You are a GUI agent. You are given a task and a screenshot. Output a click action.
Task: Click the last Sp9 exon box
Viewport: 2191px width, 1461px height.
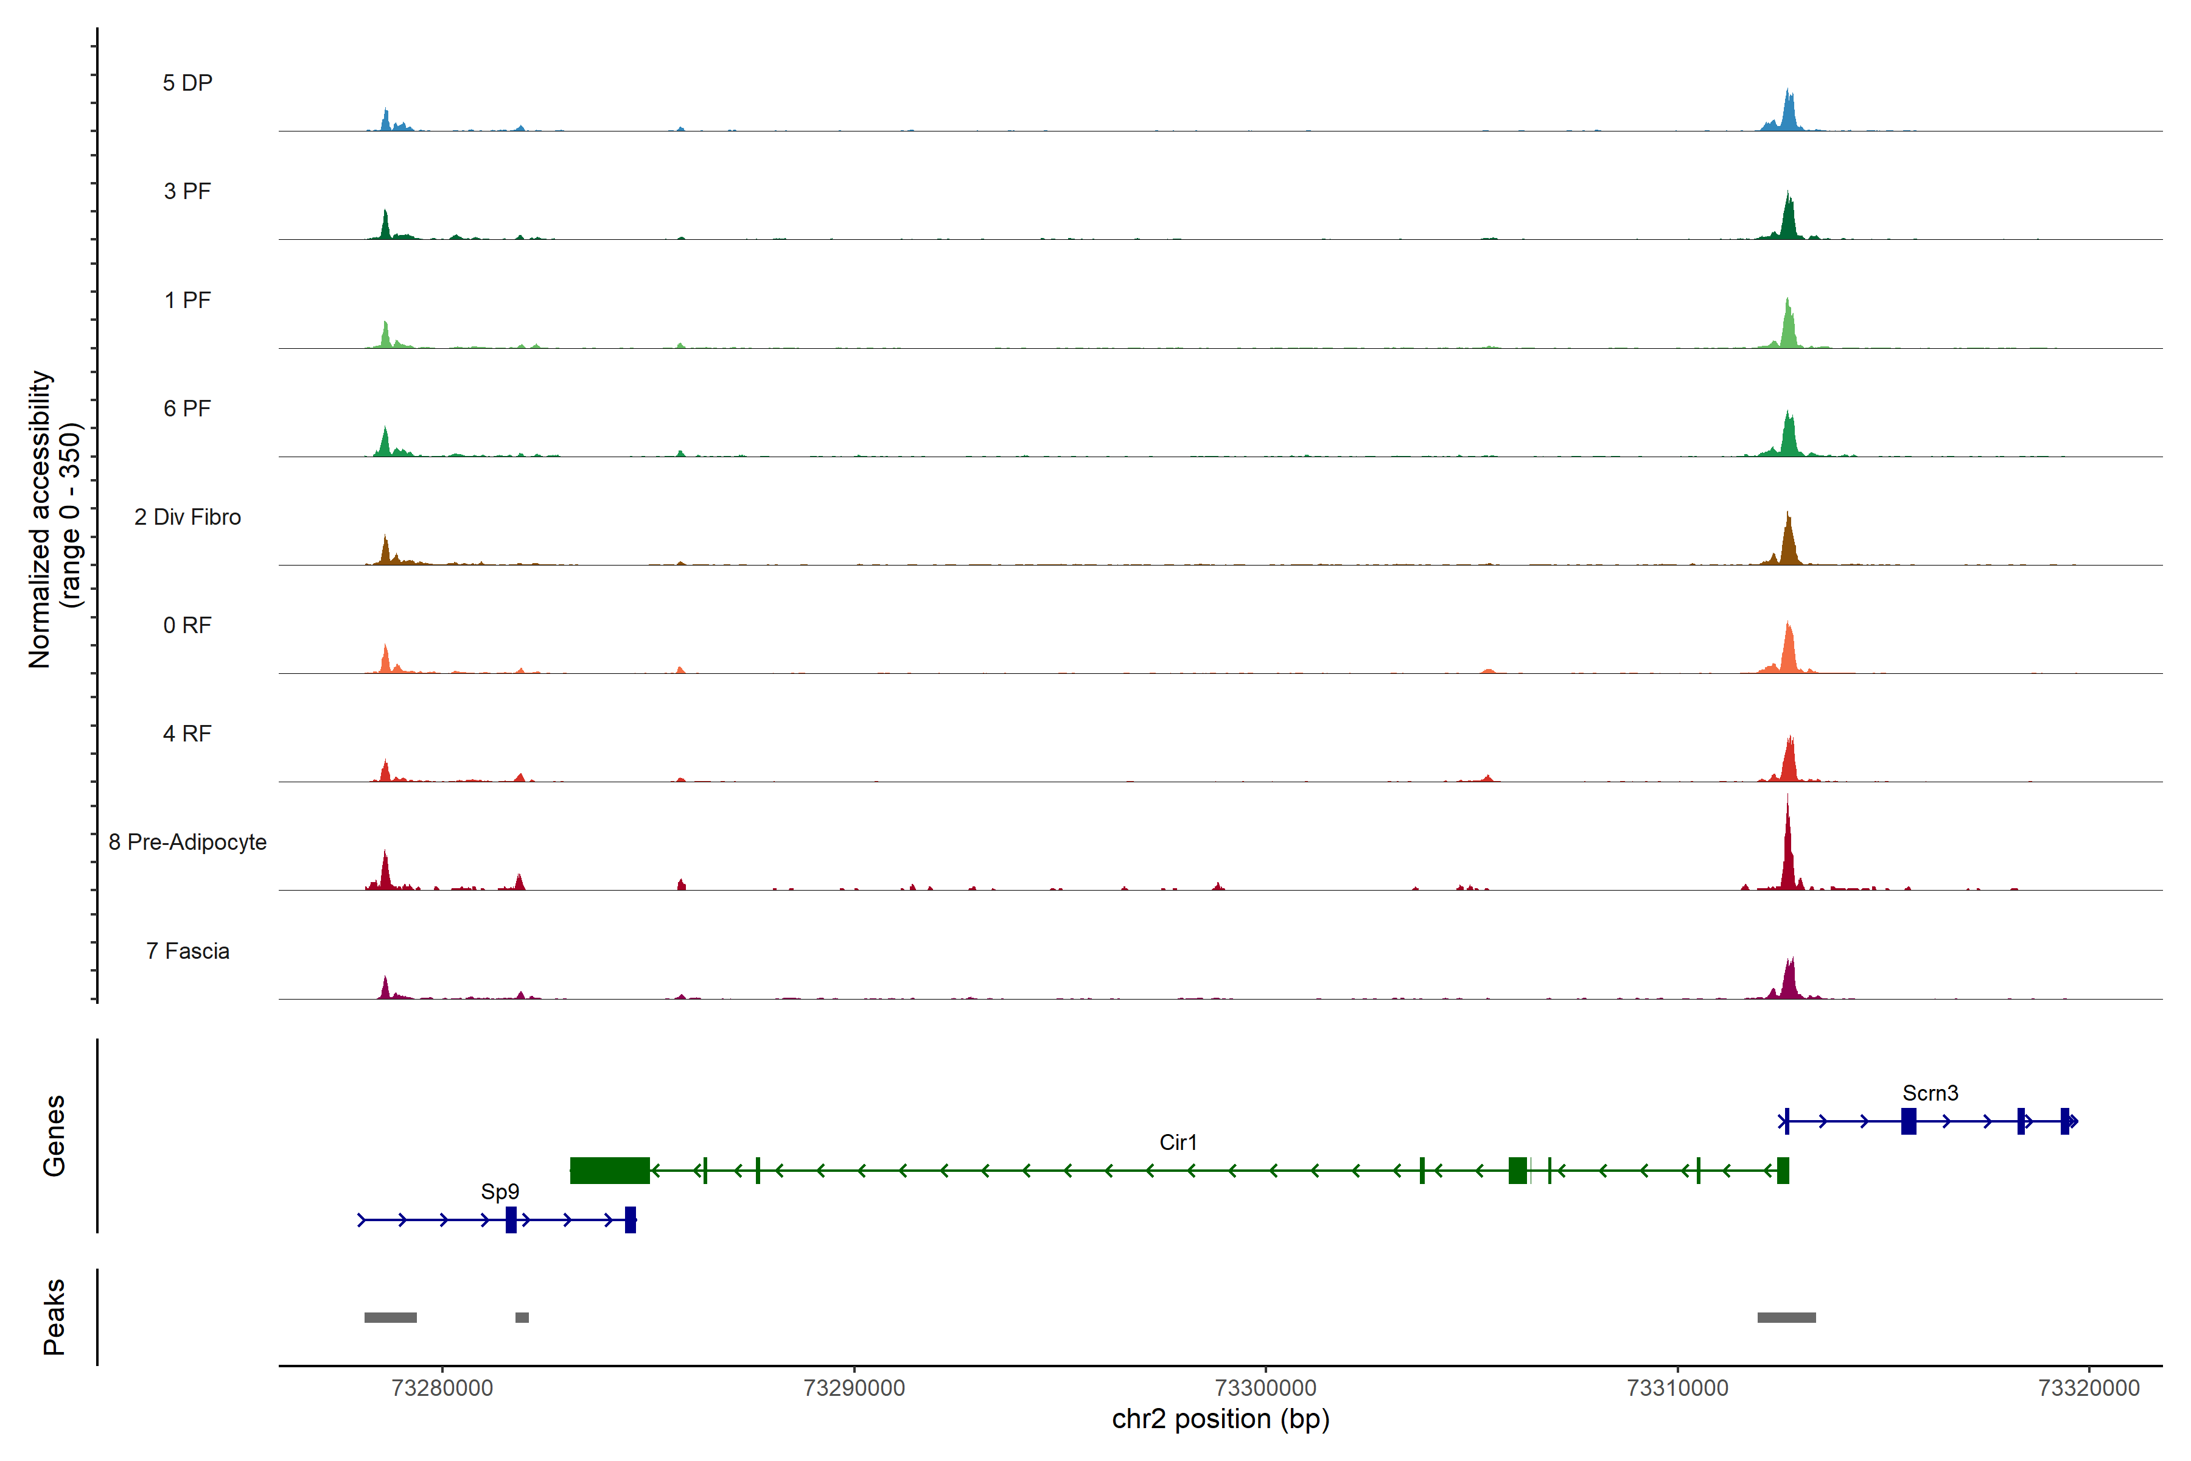point(631,1220)
